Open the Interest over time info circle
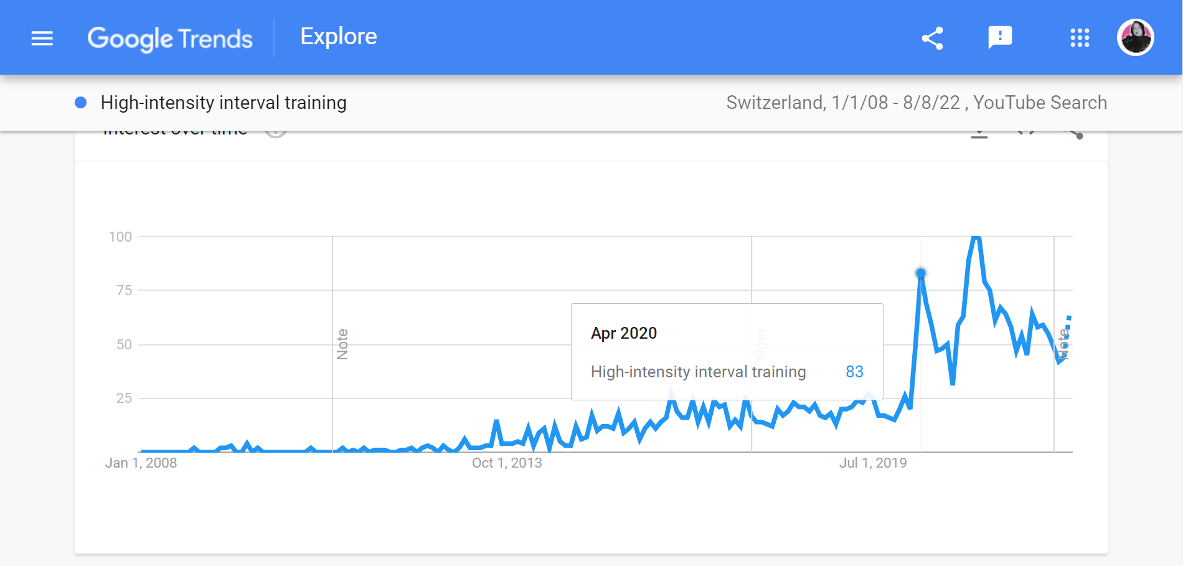Viewport: 1183px width, 566px height. pyautogui.click(x=275, y=132)
